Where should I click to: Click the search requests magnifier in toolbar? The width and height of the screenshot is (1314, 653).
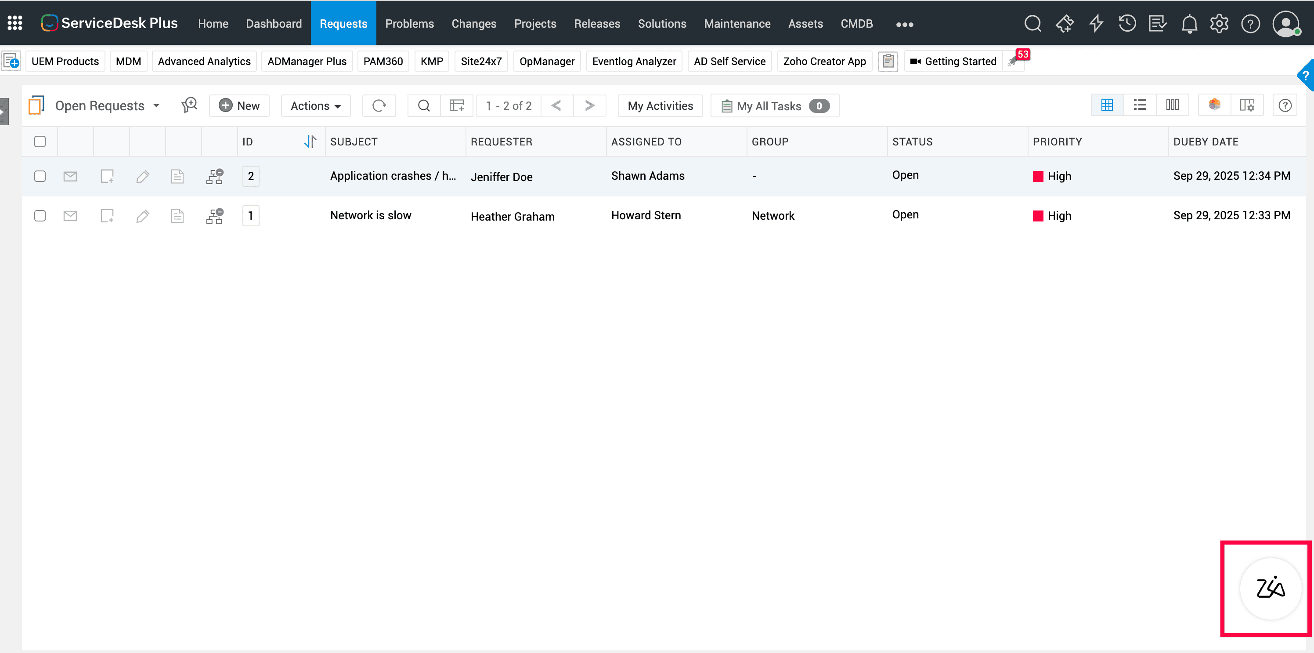click(423, 106)
